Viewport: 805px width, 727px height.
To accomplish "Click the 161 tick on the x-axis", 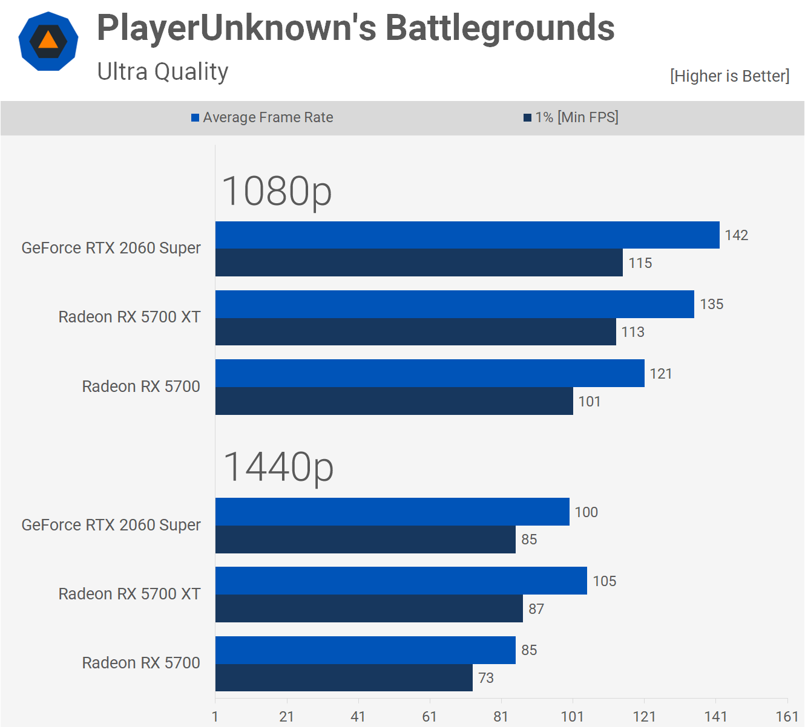I will tap(787, 717).
